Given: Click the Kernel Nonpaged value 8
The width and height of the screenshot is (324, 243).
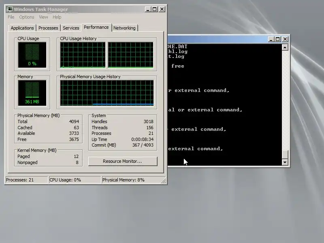Looking at the screenshot, I should point(77,162).
